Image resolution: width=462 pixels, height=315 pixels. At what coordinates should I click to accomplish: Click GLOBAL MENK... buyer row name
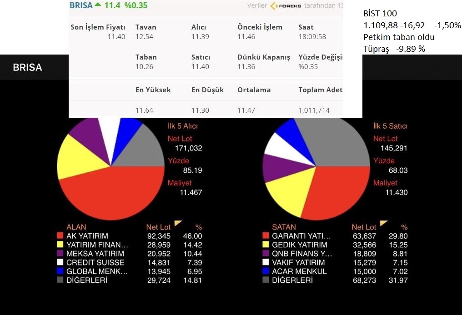pos(97,271)
